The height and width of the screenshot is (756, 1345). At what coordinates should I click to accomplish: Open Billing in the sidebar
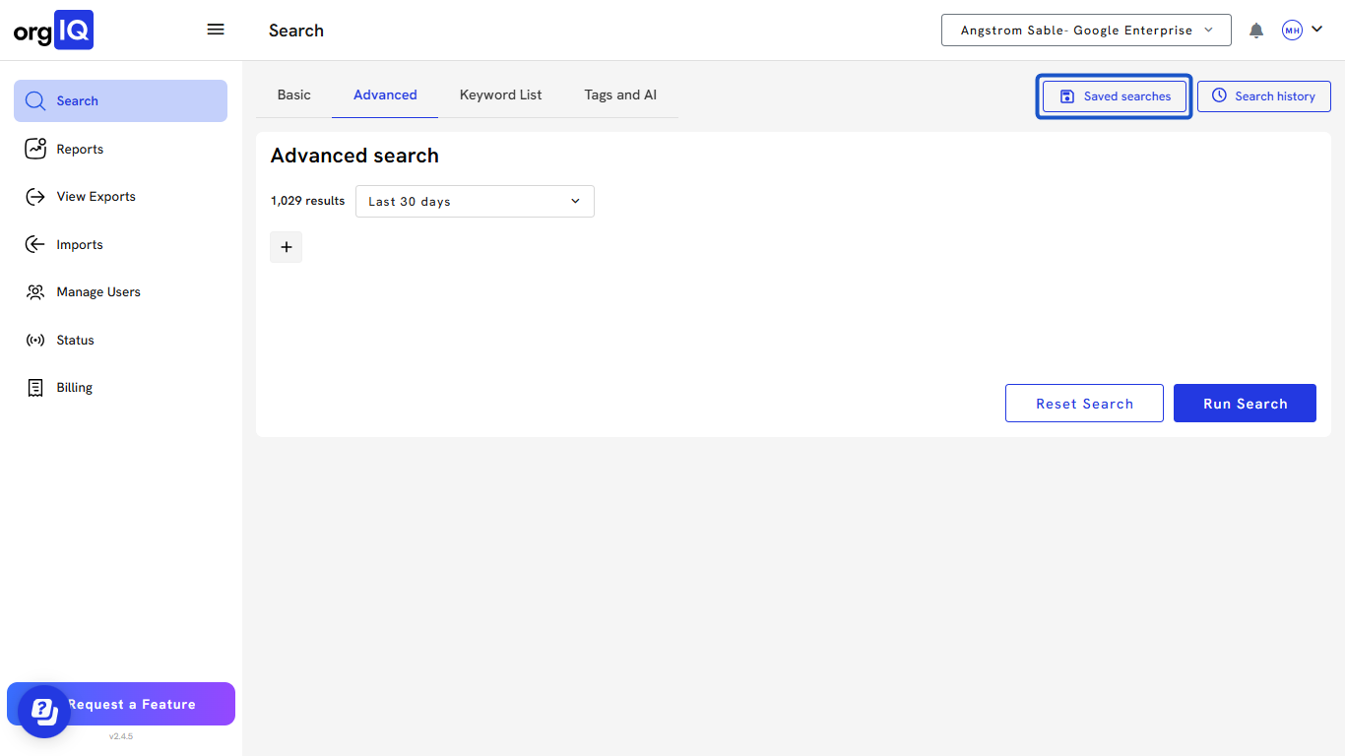(74, 388)
